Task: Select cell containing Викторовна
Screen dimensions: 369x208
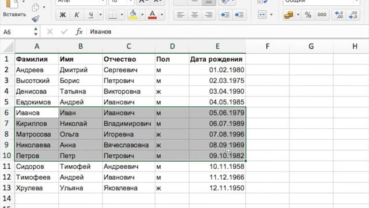Action: (129, 91)
